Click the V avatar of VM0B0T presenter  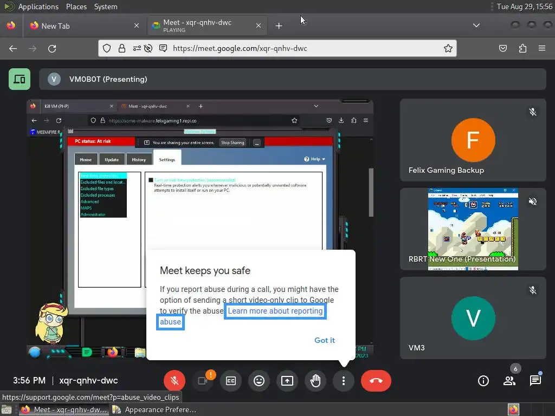tap(54, 79)
